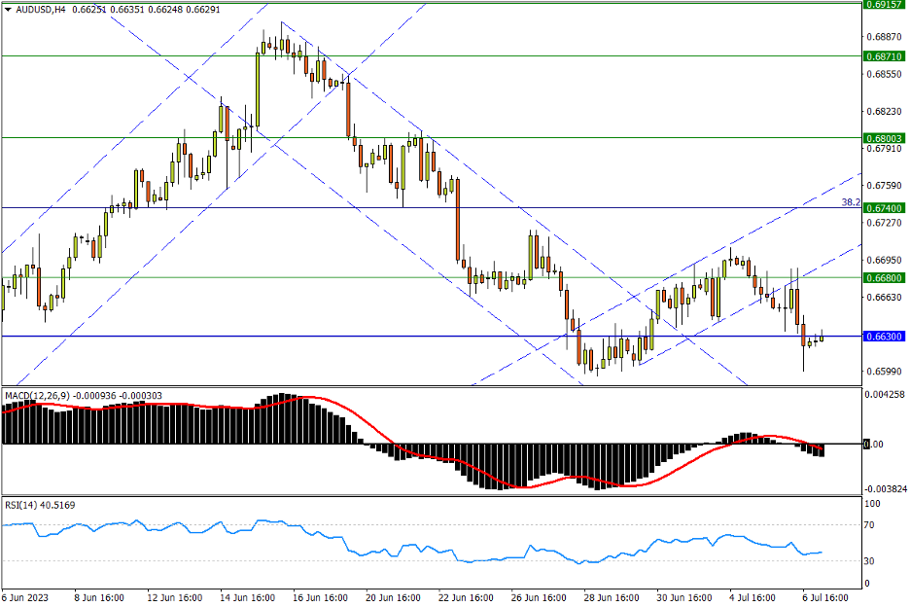Click the 6 Jun 2023 date label

(24, 596)
